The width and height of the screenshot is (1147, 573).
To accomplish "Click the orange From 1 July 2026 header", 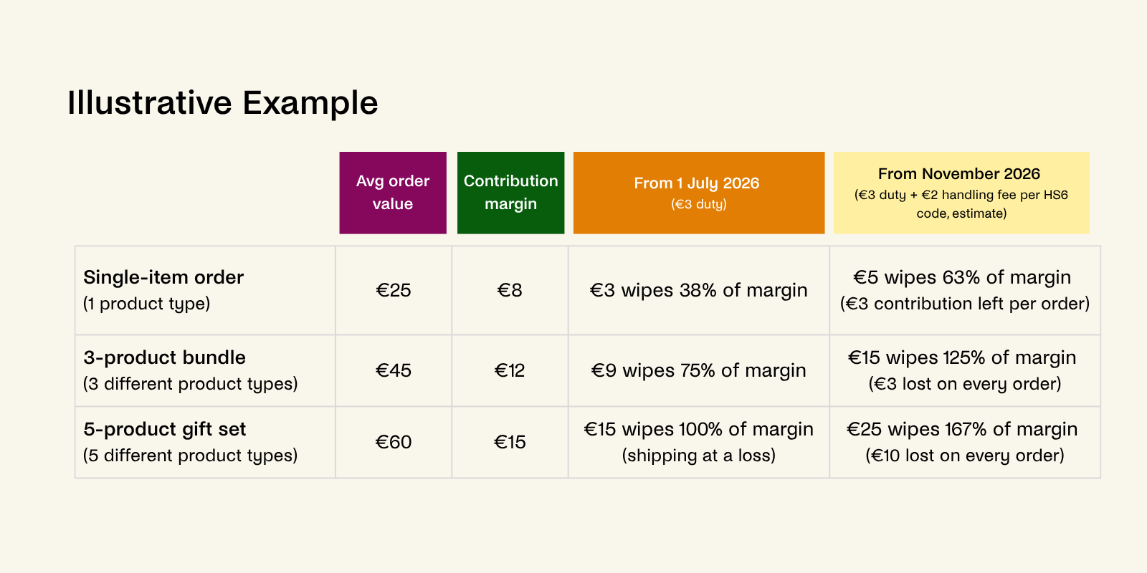I will click(699, 193).
